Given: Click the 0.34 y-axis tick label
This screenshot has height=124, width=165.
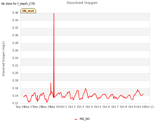Looking at the screenshot, I should [x=15, y=20].
